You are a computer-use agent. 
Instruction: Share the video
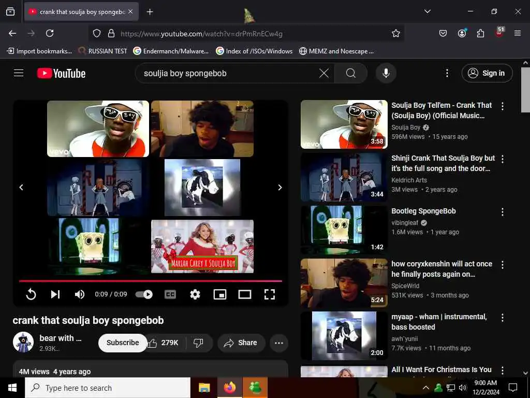(241, 343)
